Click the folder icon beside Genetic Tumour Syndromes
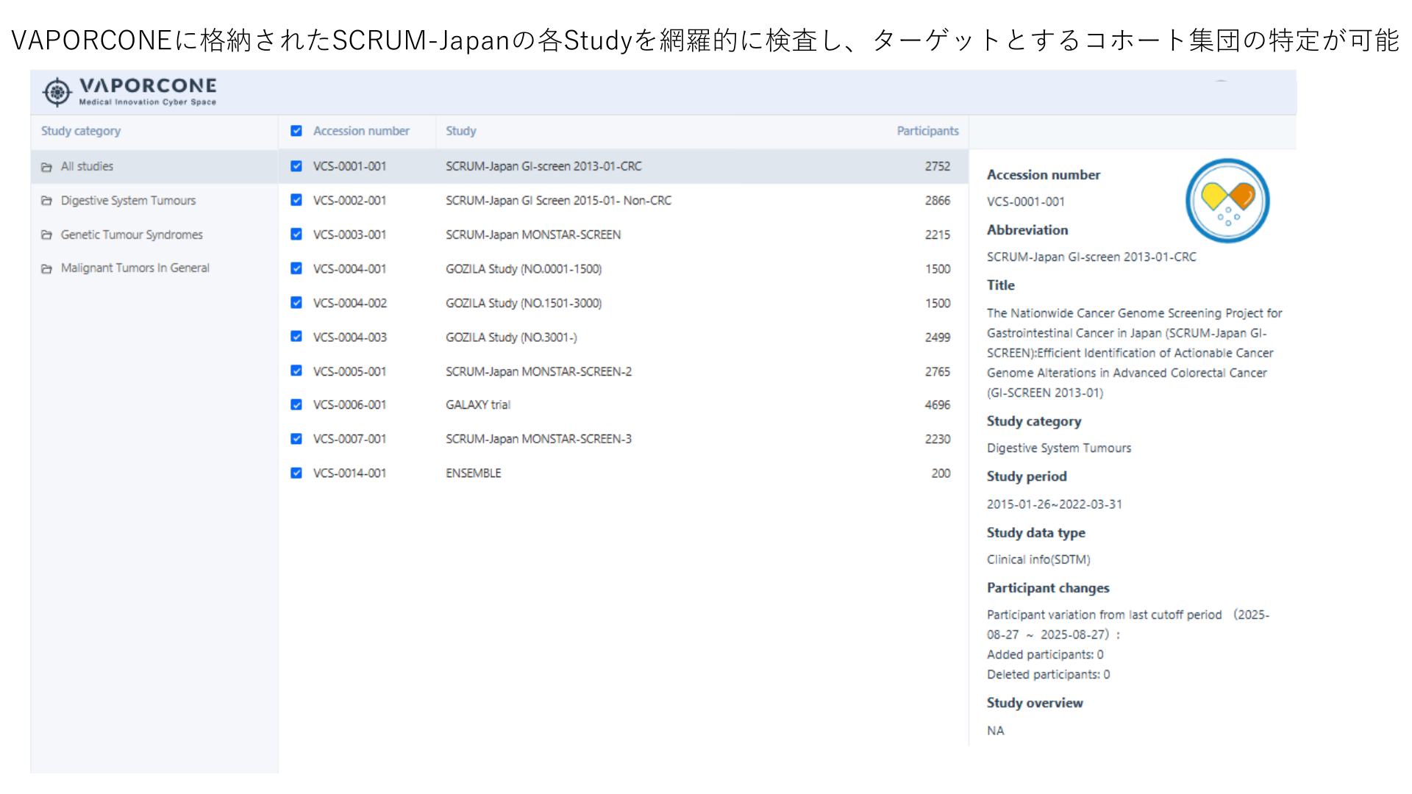 46,235
